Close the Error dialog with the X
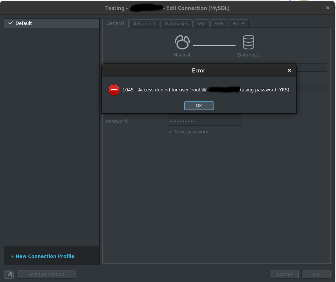This screenshot has width=336, height=282. pos(289,70)
